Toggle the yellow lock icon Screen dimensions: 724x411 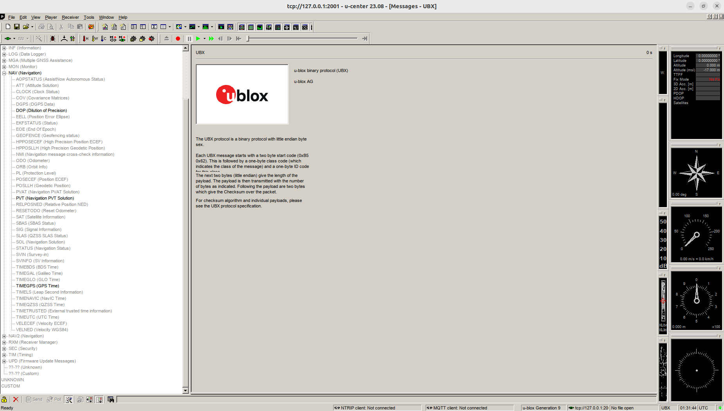[4, 399]
